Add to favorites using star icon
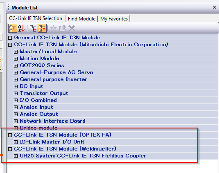Screen dimensions: 219x173 tap(54, 29)
